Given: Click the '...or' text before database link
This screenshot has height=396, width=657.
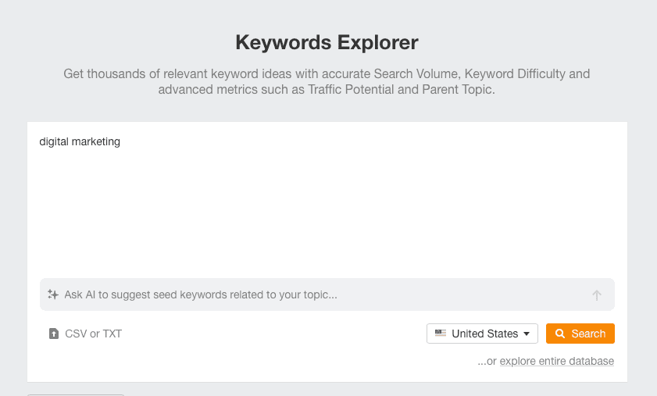Looking at the screenshot, I should tap(487, 361).
